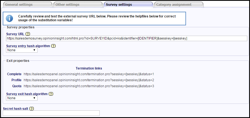Image resolution: width=250 pixels, height=118 pixels.
Task: Click the 'Carefully review and test' notice text
Action: 97,18
